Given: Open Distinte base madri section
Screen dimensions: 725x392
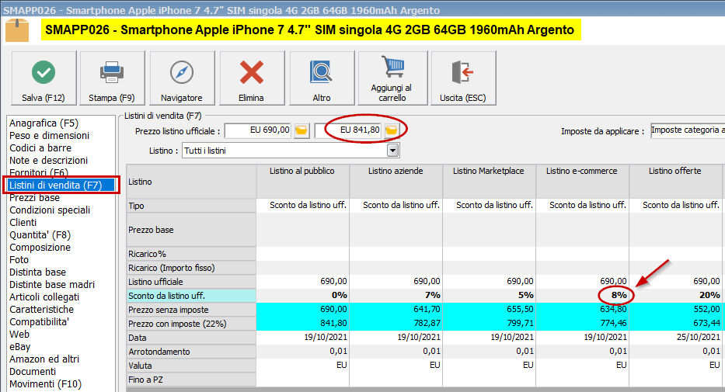Looking at the screenshot, I should click(52, 285).
